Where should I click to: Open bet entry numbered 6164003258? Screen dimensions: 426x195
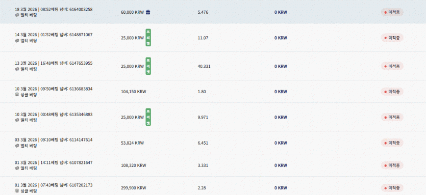213,12
